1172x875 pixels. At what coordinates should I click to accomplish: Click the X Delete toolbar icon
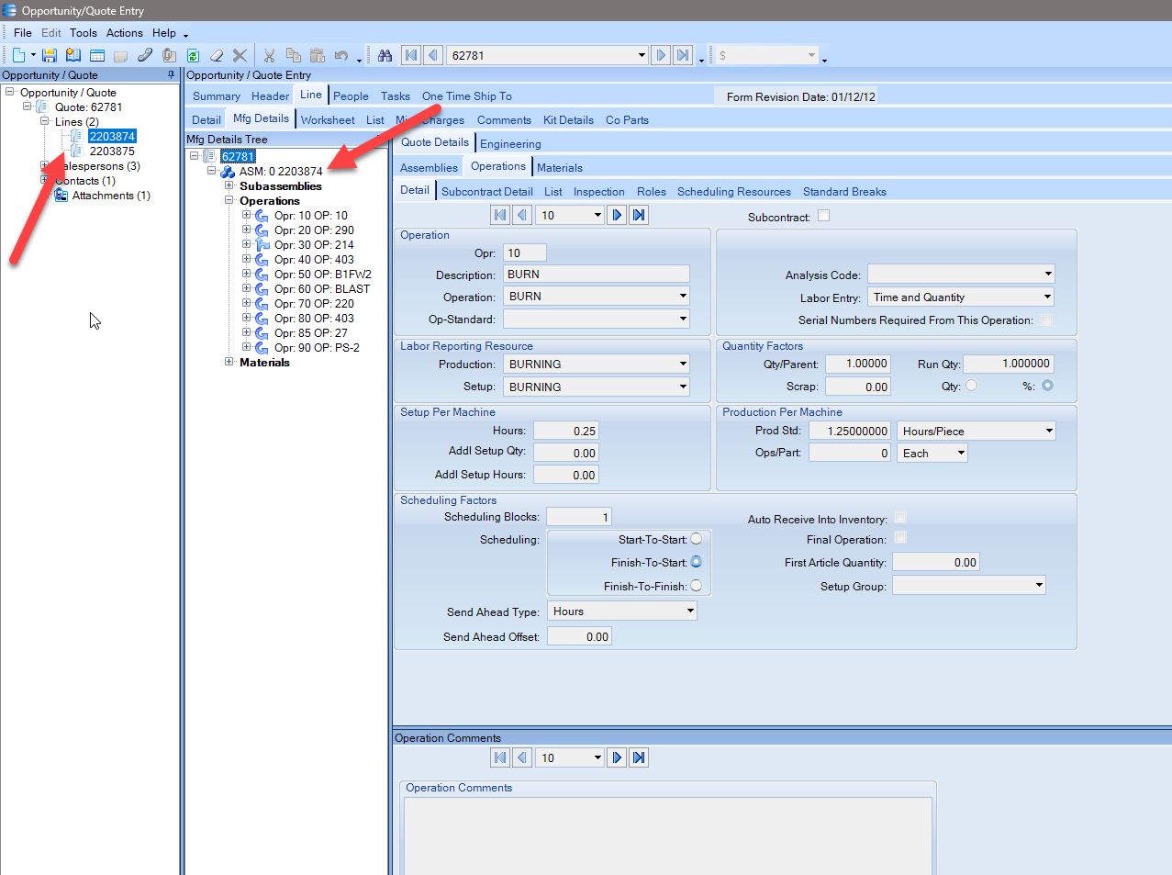pyautogui.click(x=240, y=56)
